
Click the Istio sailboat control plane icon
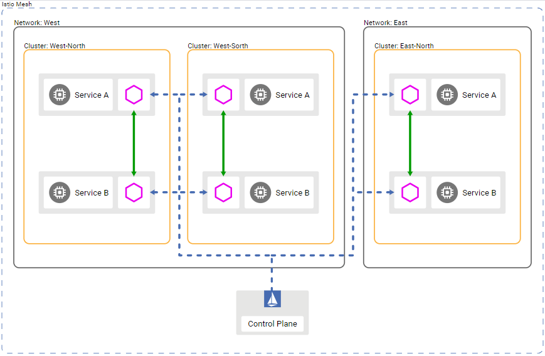coord(272,299)
